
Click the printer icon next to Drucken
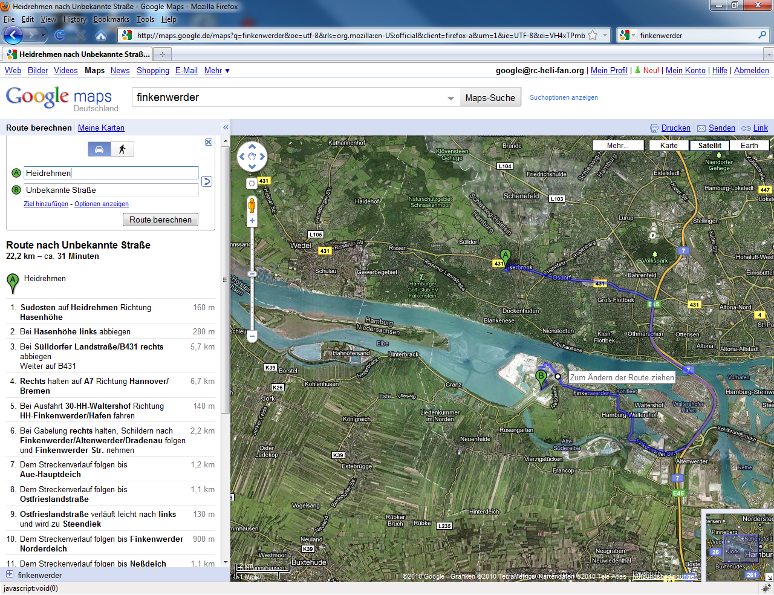click(654, 128)
